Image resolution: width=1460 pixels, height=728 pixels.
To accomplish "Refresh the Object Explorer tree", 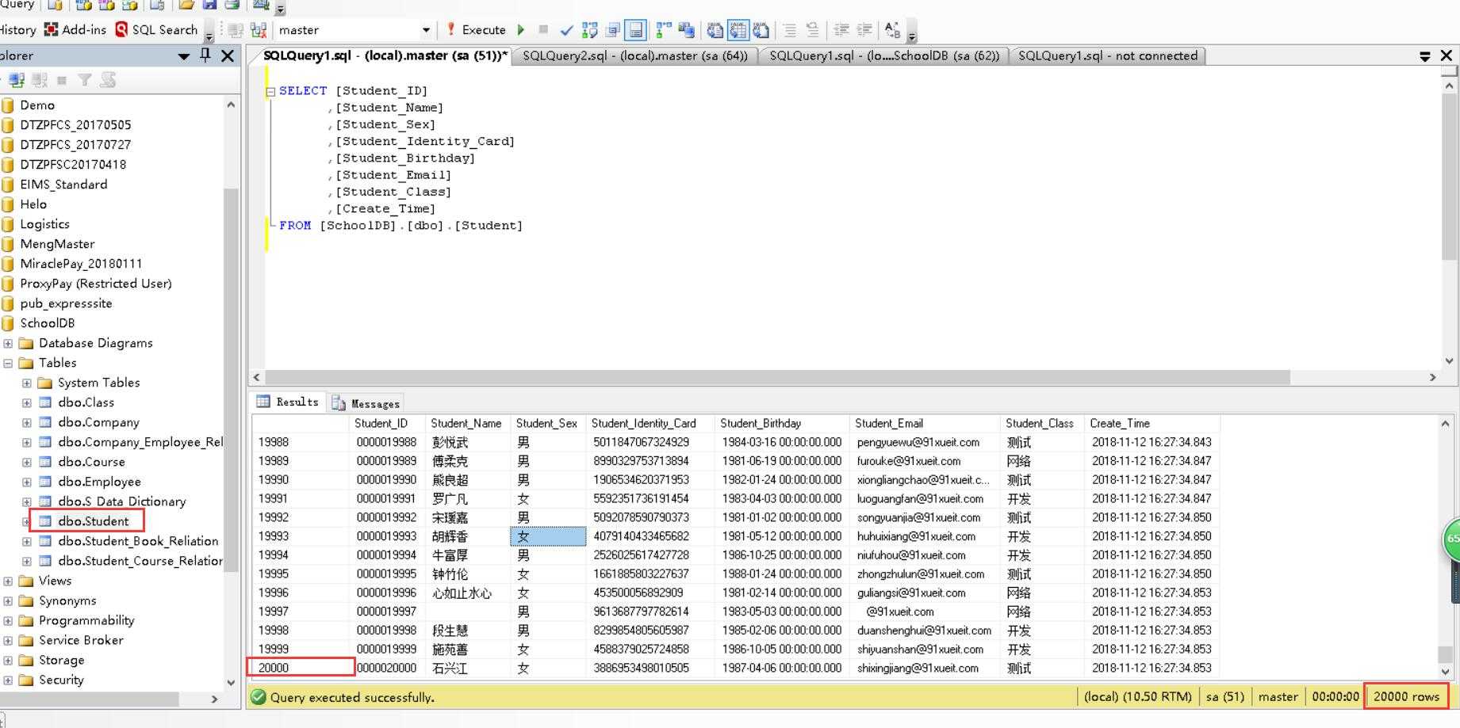I will tap(108, 80).
